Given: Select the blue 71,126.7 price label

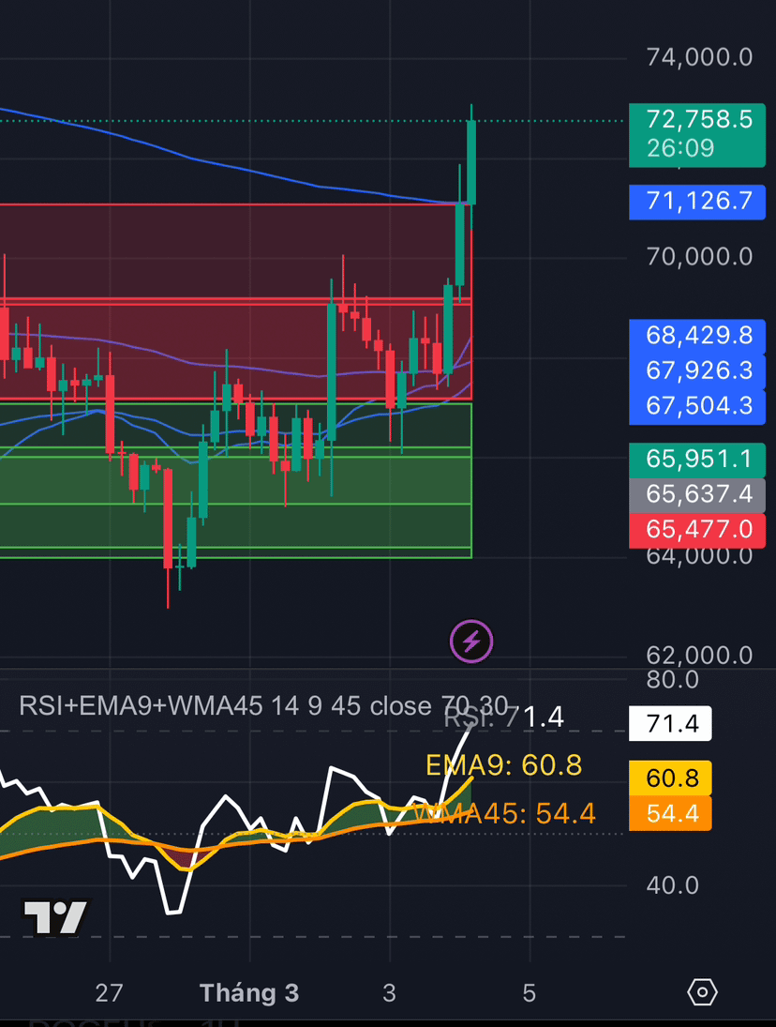Looking at the screenshot, I should 697,202.
